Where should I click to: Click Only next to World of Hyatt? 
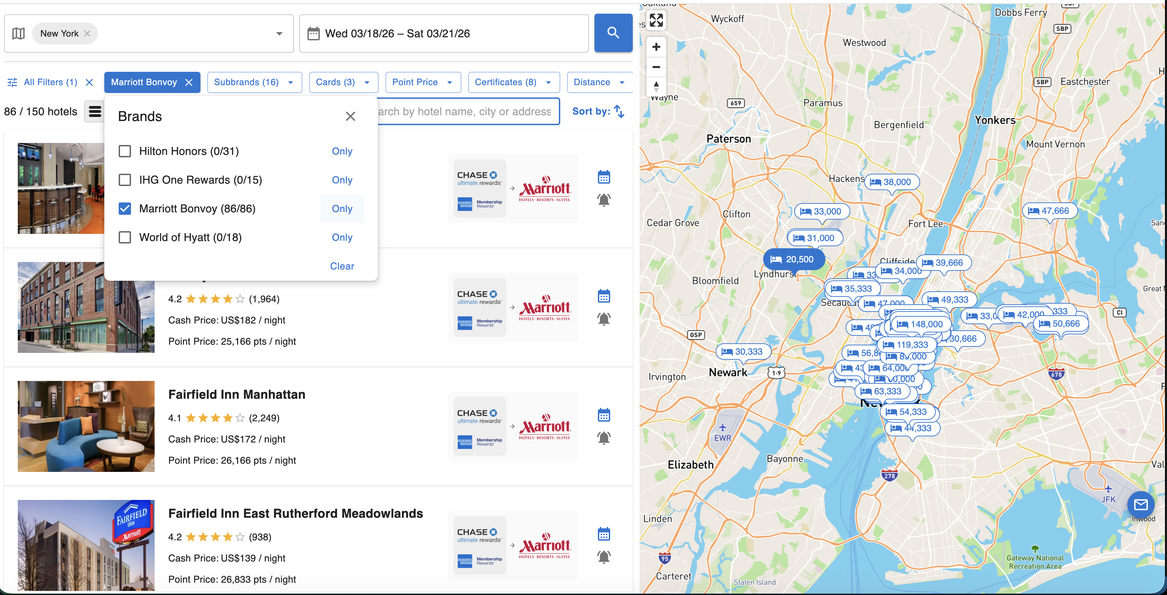coord(342,237)
